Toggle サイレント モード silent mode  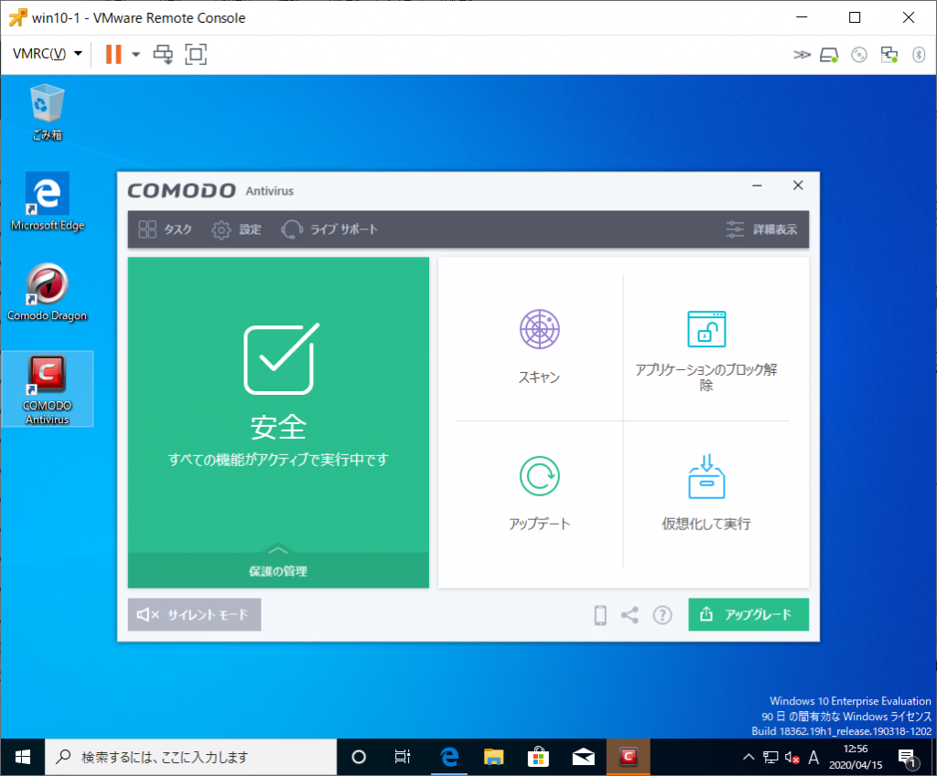tap(194, 614)
